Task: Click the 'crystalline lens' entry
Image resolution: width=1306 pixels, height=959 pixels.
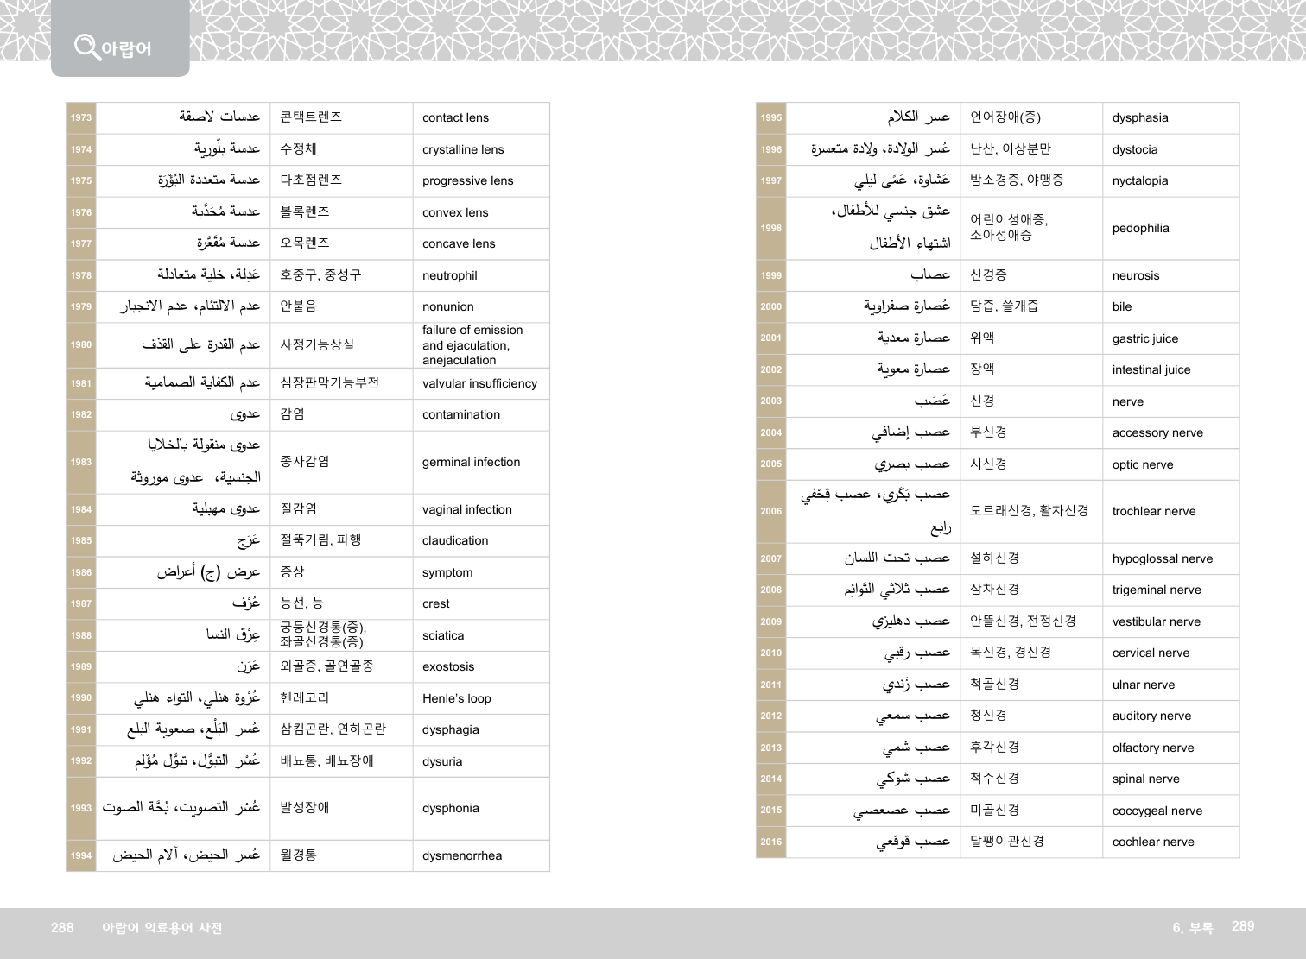Action: pos(463,149)
